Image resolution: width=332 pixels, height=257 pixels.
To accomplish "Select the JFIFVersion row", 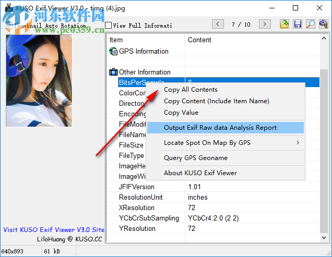I will coord(213,187).
